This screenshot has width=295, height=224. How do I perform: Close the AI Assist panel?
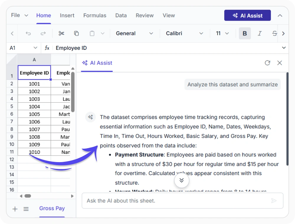tap(280, 63)
